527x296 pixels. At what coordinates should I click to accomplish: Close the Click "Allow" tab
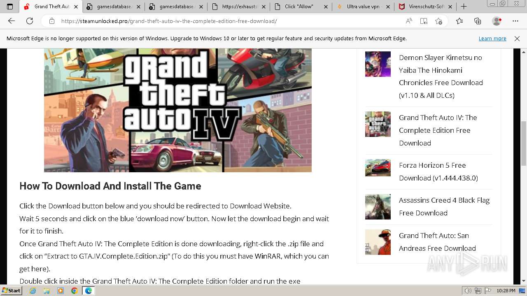point(326,7)
